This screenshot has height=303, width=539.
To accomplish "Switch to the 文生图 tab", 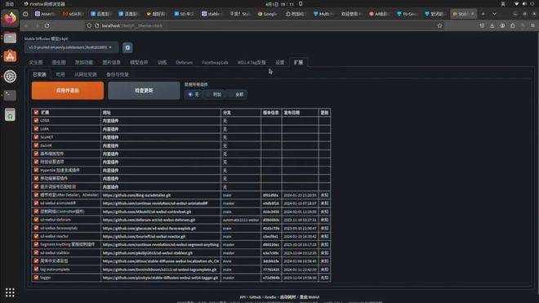I will pyautogui.click(x=36, y=63).
